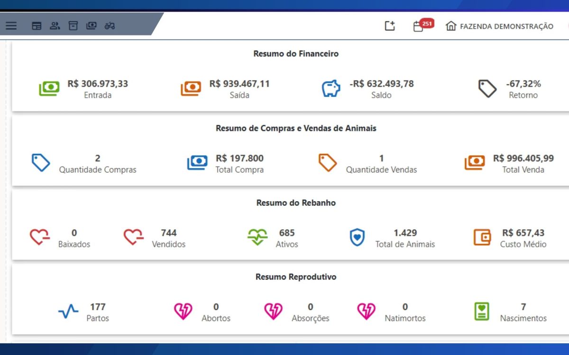Open the people/users icon in toolbar

[x=55, y=26]
